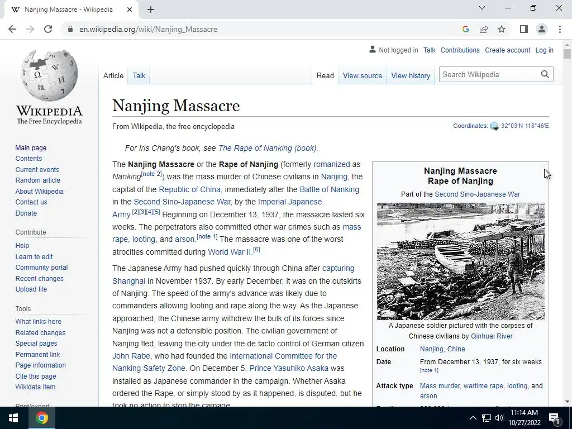Click the 32°03′N 118°46′E coordinates link
The image size is (572, 429).
point(525,126)
